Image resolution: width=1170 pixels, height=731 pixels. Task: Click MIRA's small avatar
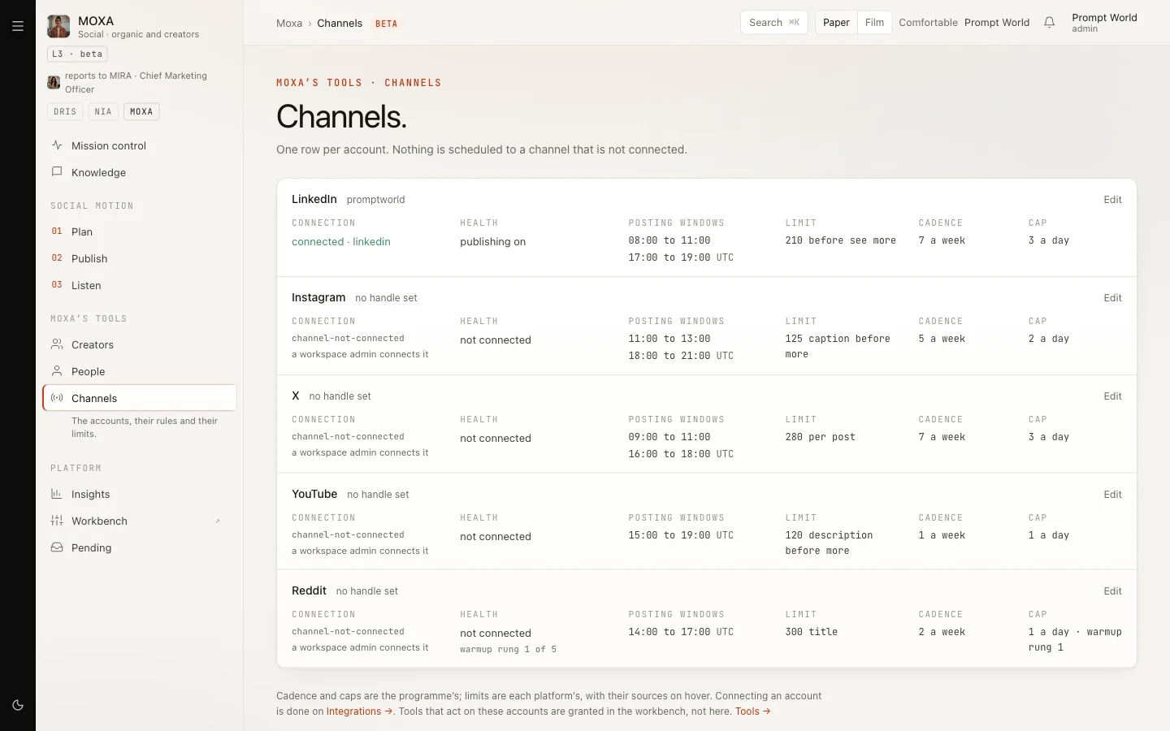(54, 82)
